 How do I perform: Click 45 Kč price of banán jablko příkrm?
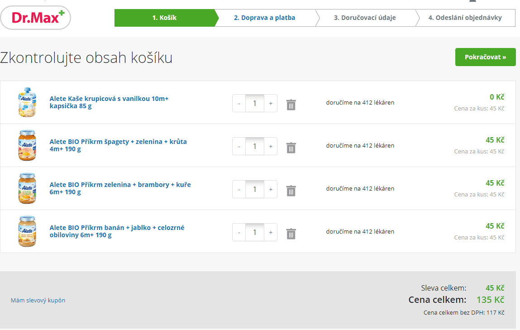click(495, 226)
